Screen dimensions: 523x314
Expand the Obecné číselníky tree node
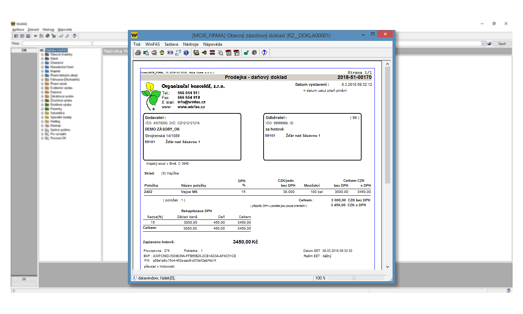pos(42,54)
